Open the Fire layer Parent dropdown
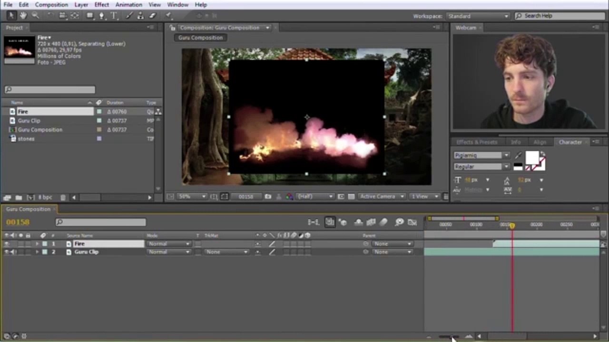Viewport: 609px width, 342px height. pyautogui.click(x=392, y=244)
